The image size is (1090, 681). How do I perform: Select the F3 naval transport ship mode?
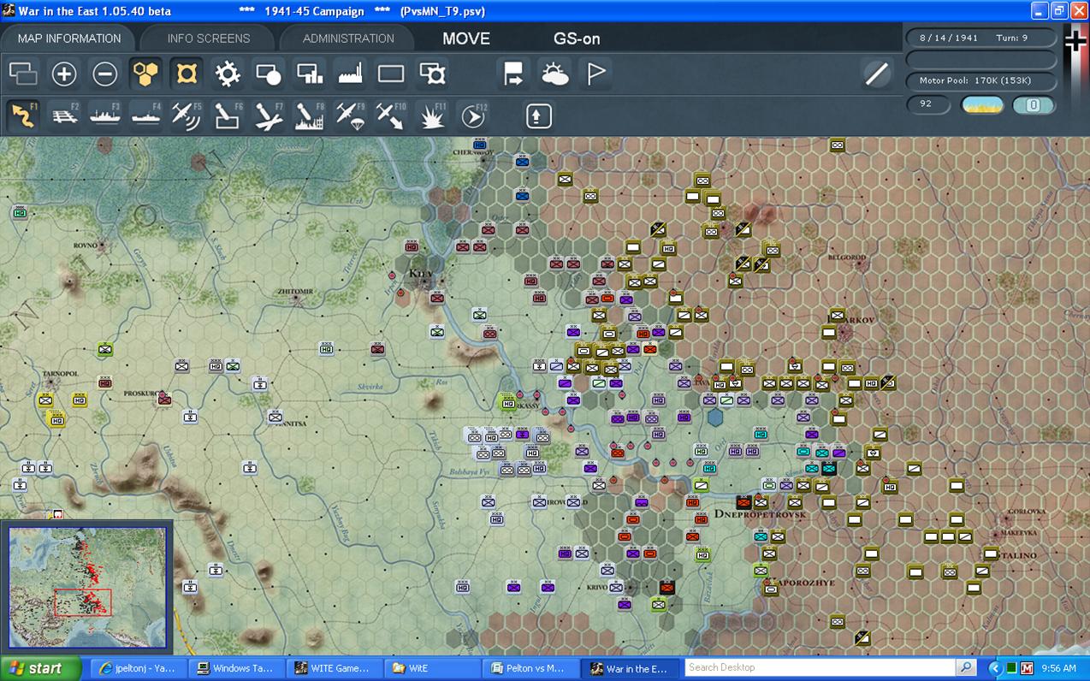(105, 115)
